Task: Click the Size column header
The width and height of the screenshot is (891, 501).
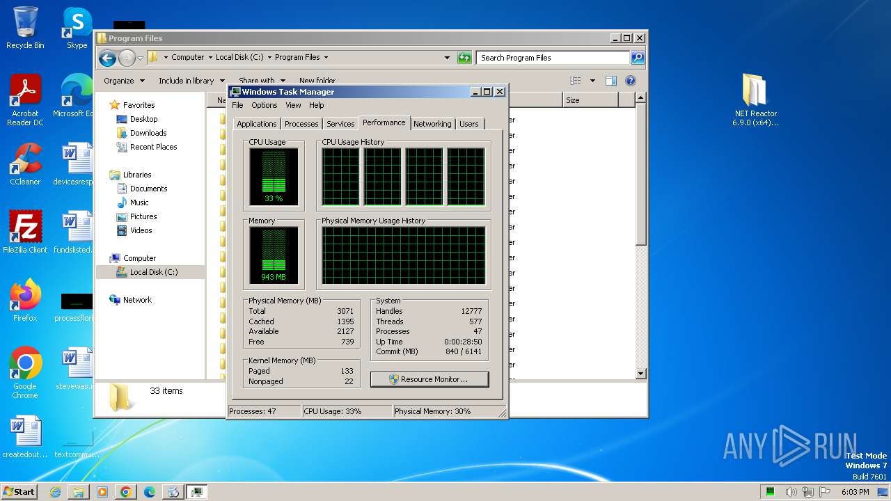Action: [x=590, y=100]
